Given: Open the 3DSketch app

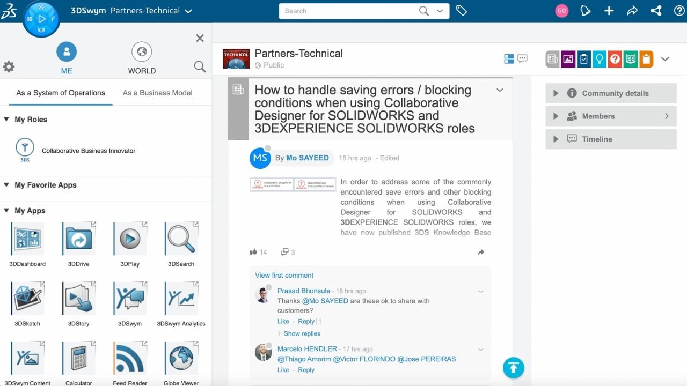Looking at the screenshot, I should pos(27,299).
